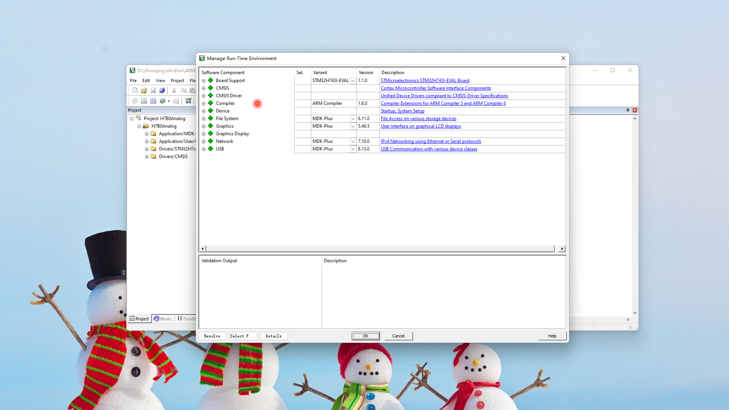Click the Build target toolbar icon

pos(144,101)
